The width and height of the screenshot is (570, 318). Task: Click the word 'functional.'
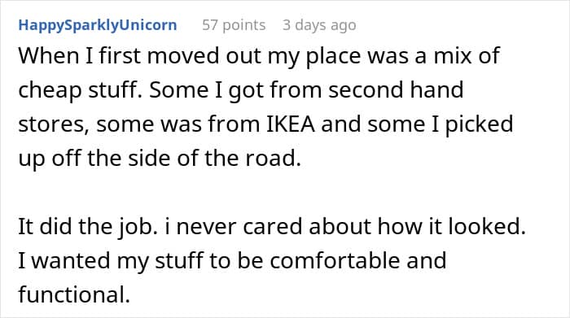tap(74, 294)
